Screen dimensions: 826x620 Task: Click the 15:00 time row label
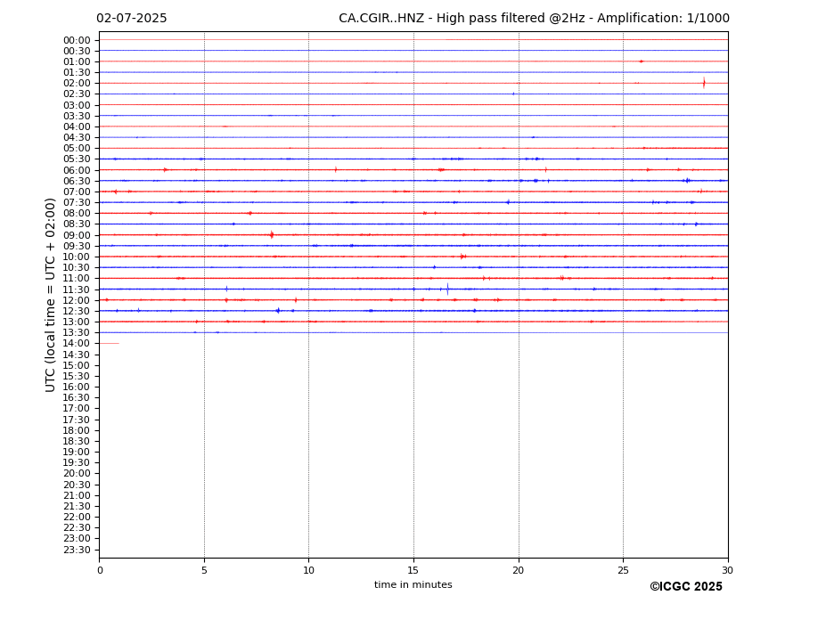pos(77,365)
